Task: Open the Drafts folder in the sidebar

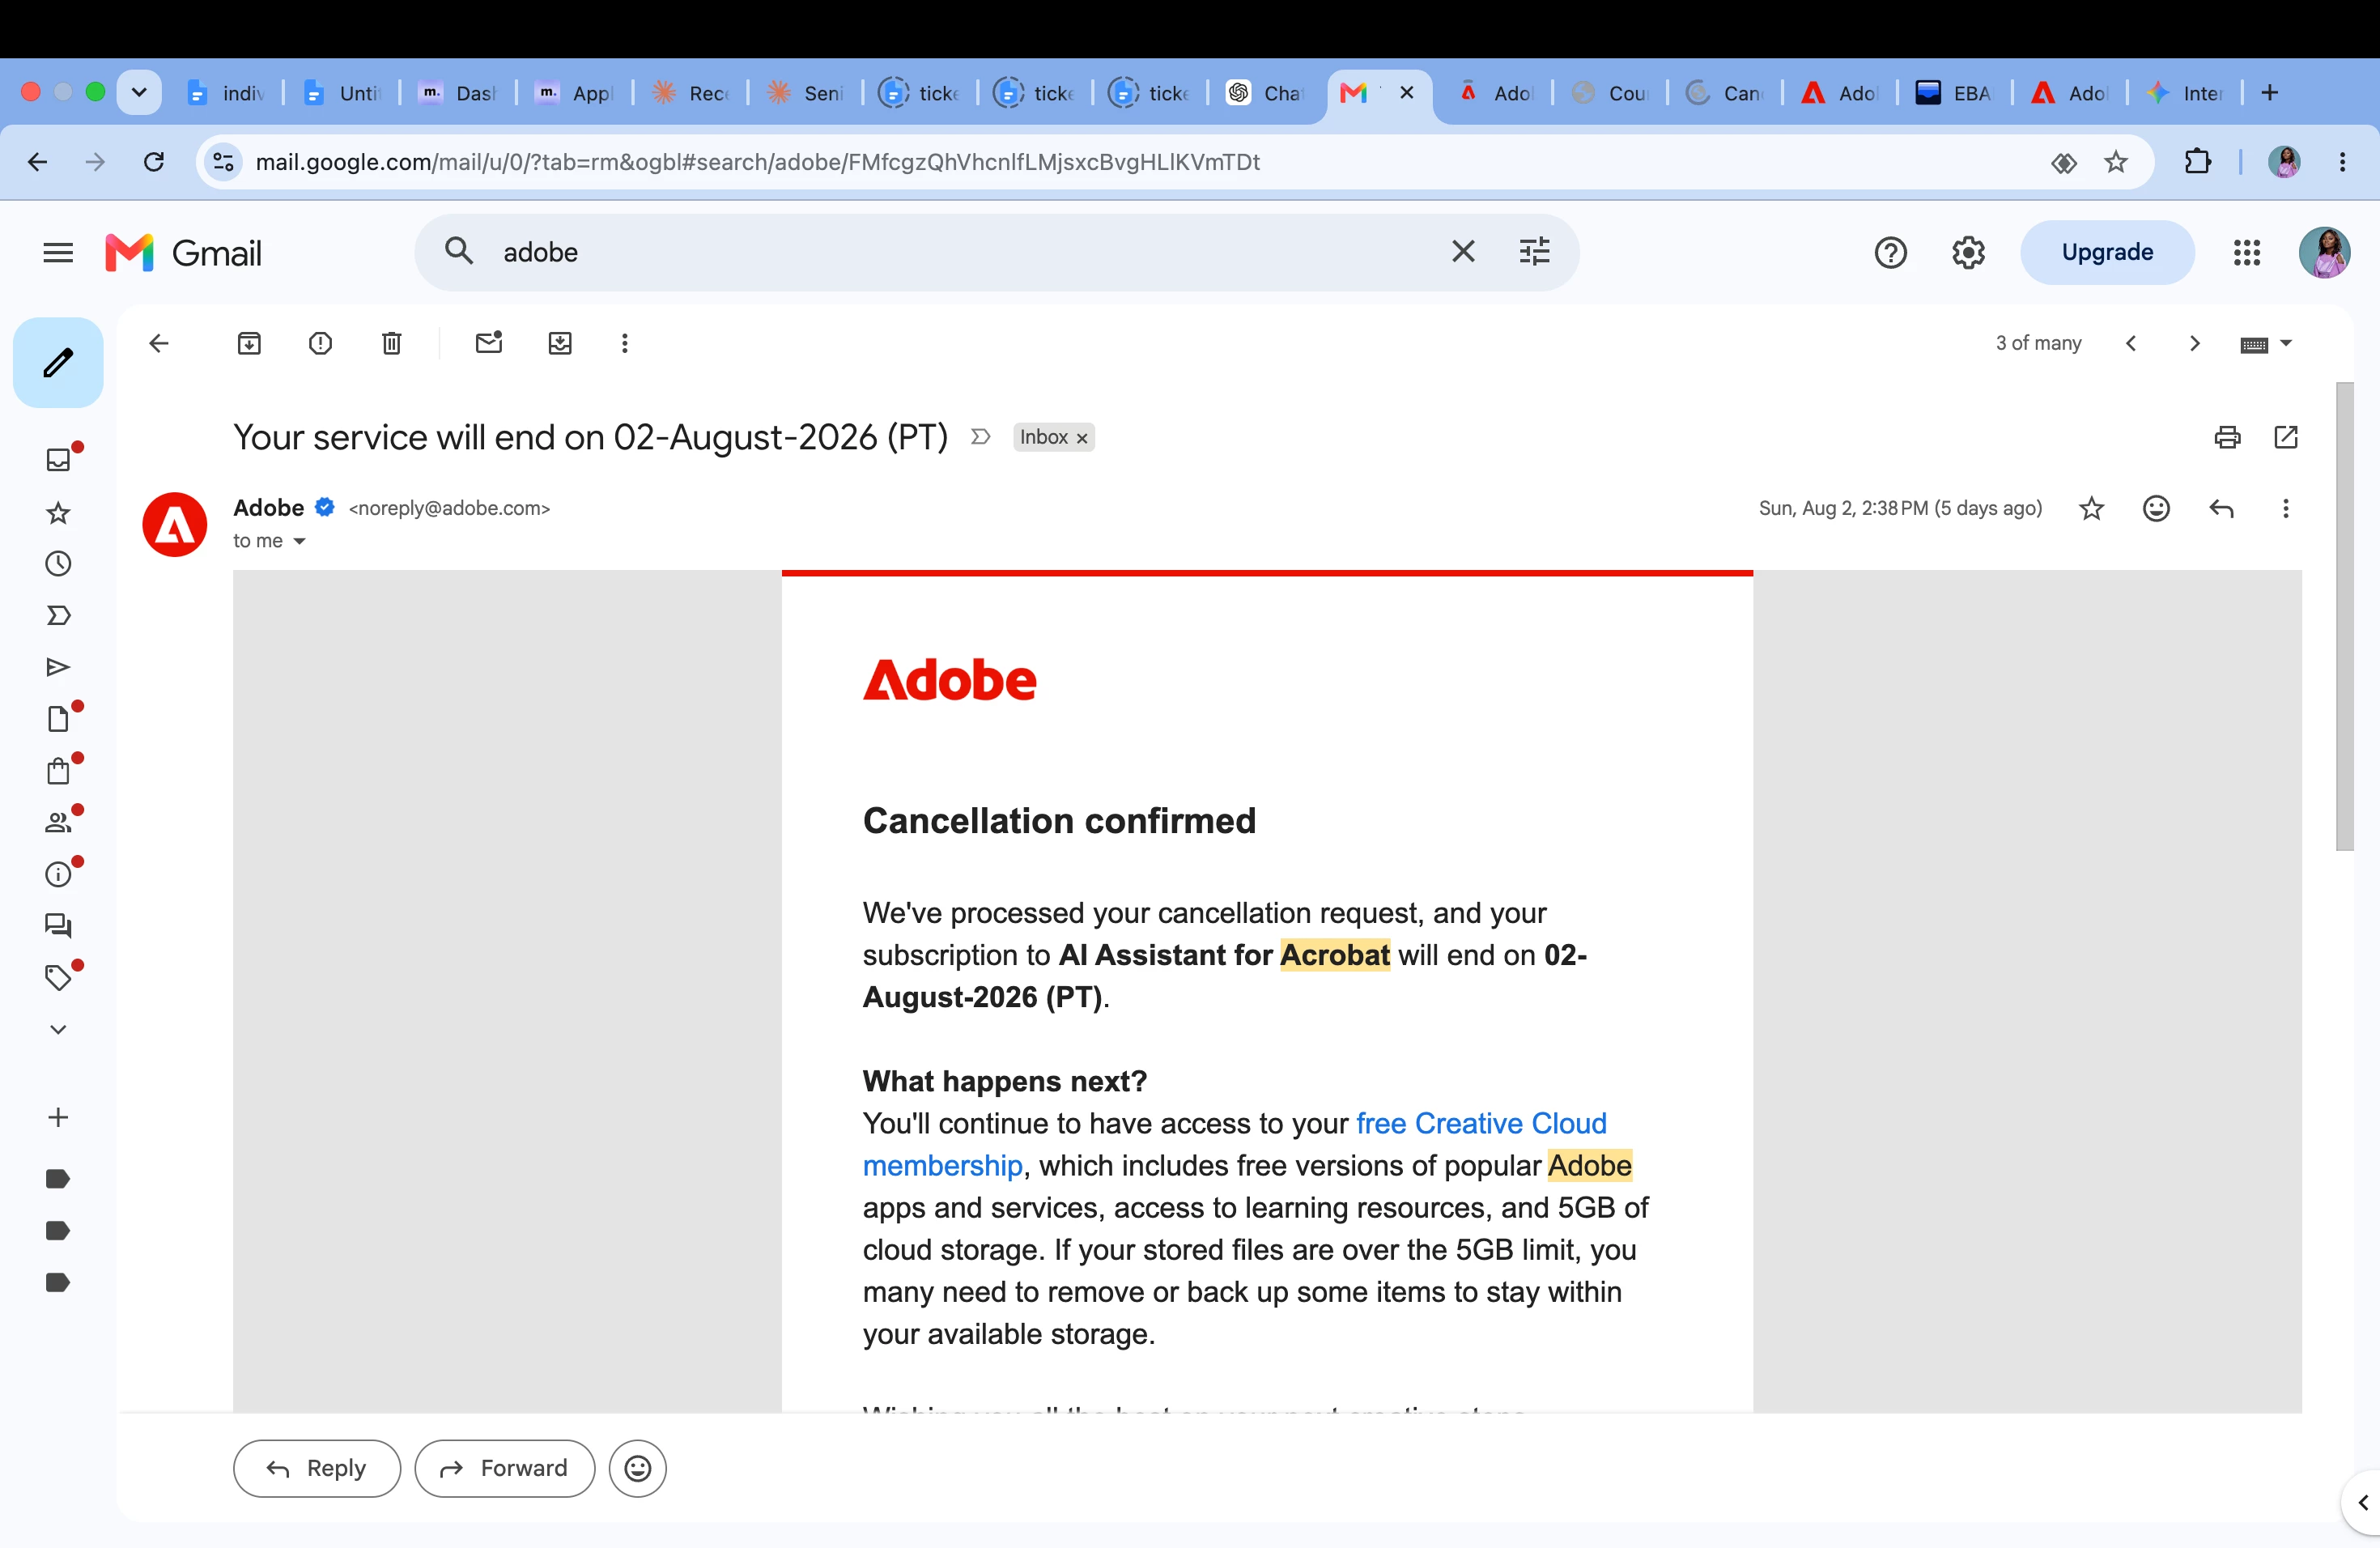Action: [x=58, y=719]
